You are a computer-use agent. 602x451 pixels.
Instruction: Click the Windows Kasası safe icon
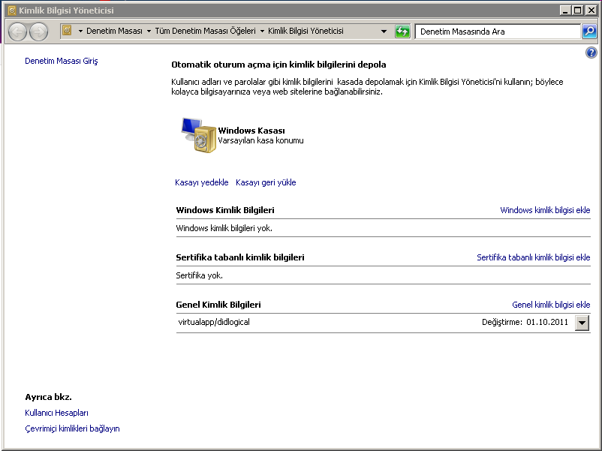point(199,135)
